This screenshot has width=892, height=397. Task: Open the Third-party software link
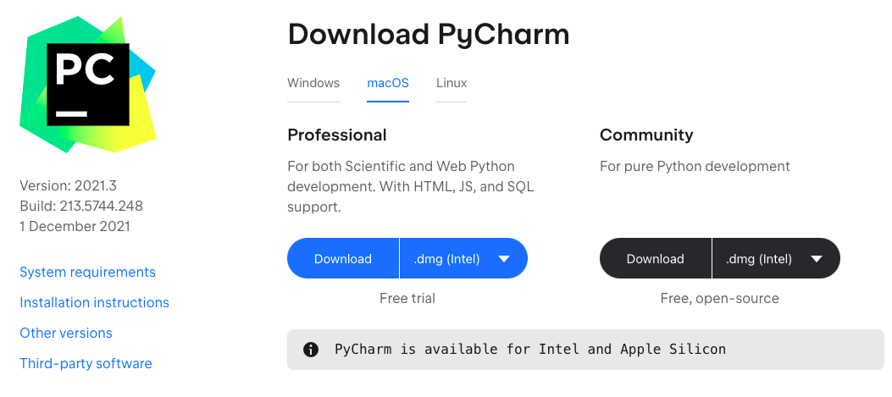[86, 363]
